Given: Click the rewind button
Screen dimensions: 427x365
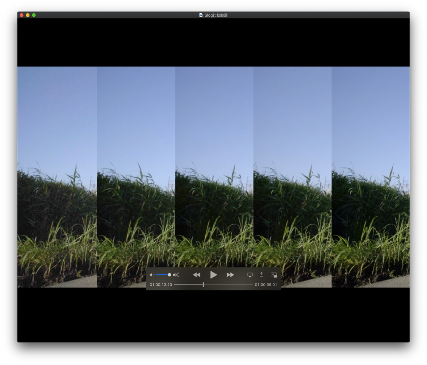Looking at the screenshot, I should 197,275.
